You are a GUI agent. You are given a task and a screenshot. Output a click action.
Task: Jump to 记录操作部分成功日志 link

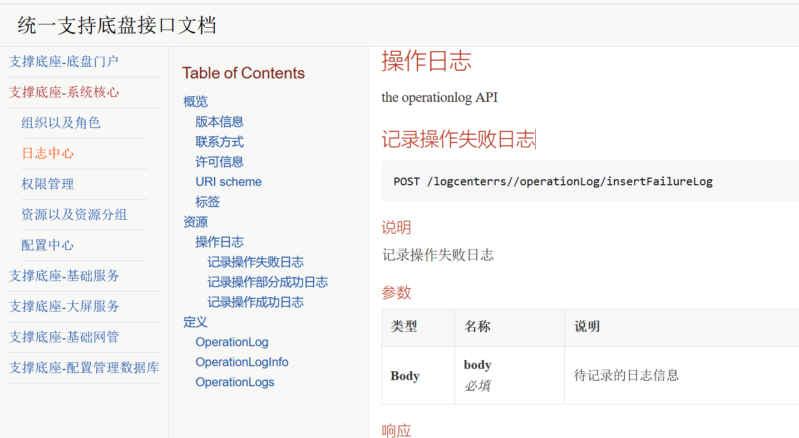pos(268,282)
